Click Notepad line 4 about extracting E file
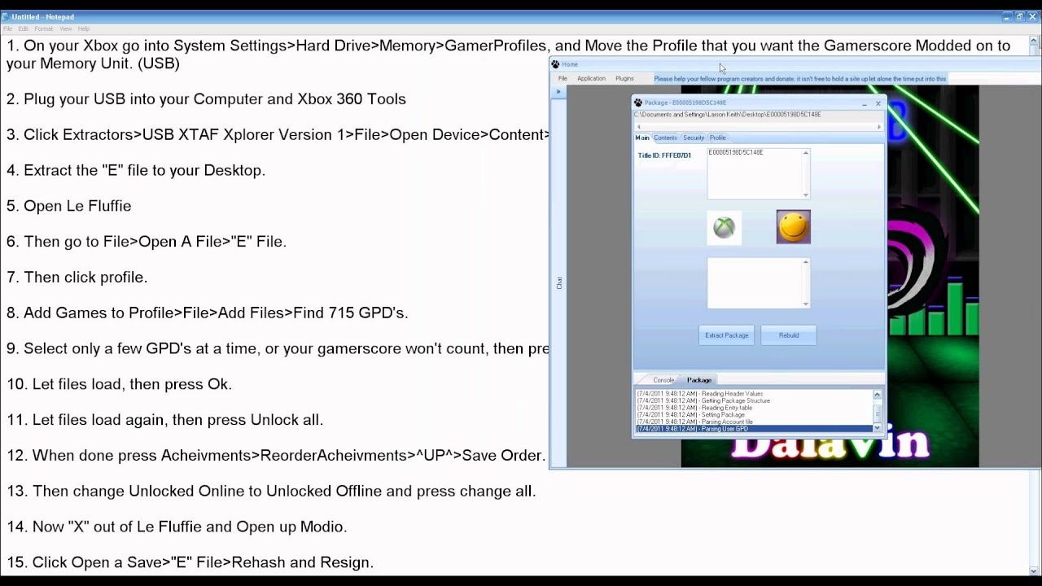The image size is (1042, 586). (136, 170)
